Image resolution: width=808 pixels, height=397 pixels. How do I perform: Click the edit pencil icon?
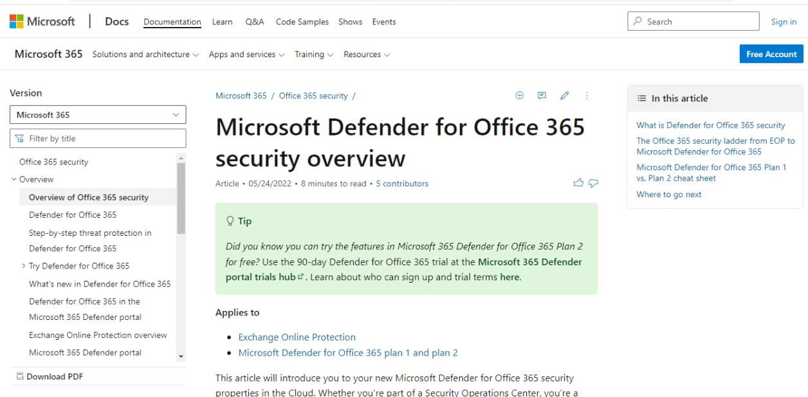(564, 96)
